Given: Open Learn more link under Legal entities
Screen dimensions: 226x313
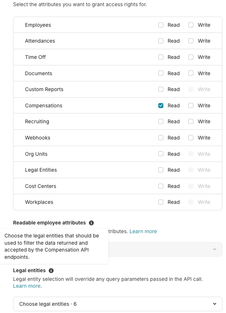Looking at the screenshot, I should click(27, 286).
